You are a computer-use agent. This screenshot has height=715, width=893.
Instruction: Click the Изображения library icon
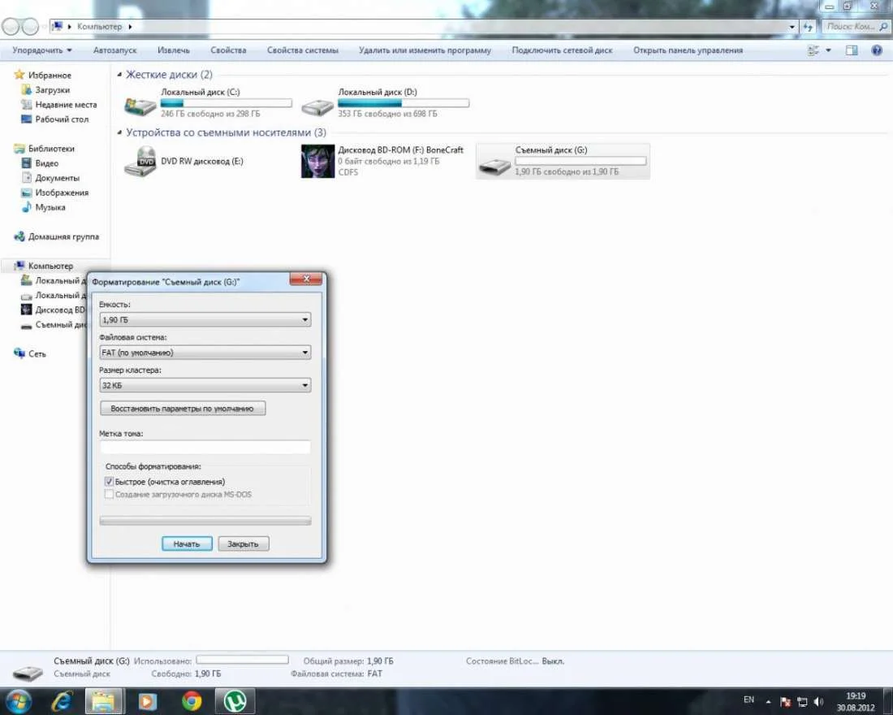click(26, 193)
